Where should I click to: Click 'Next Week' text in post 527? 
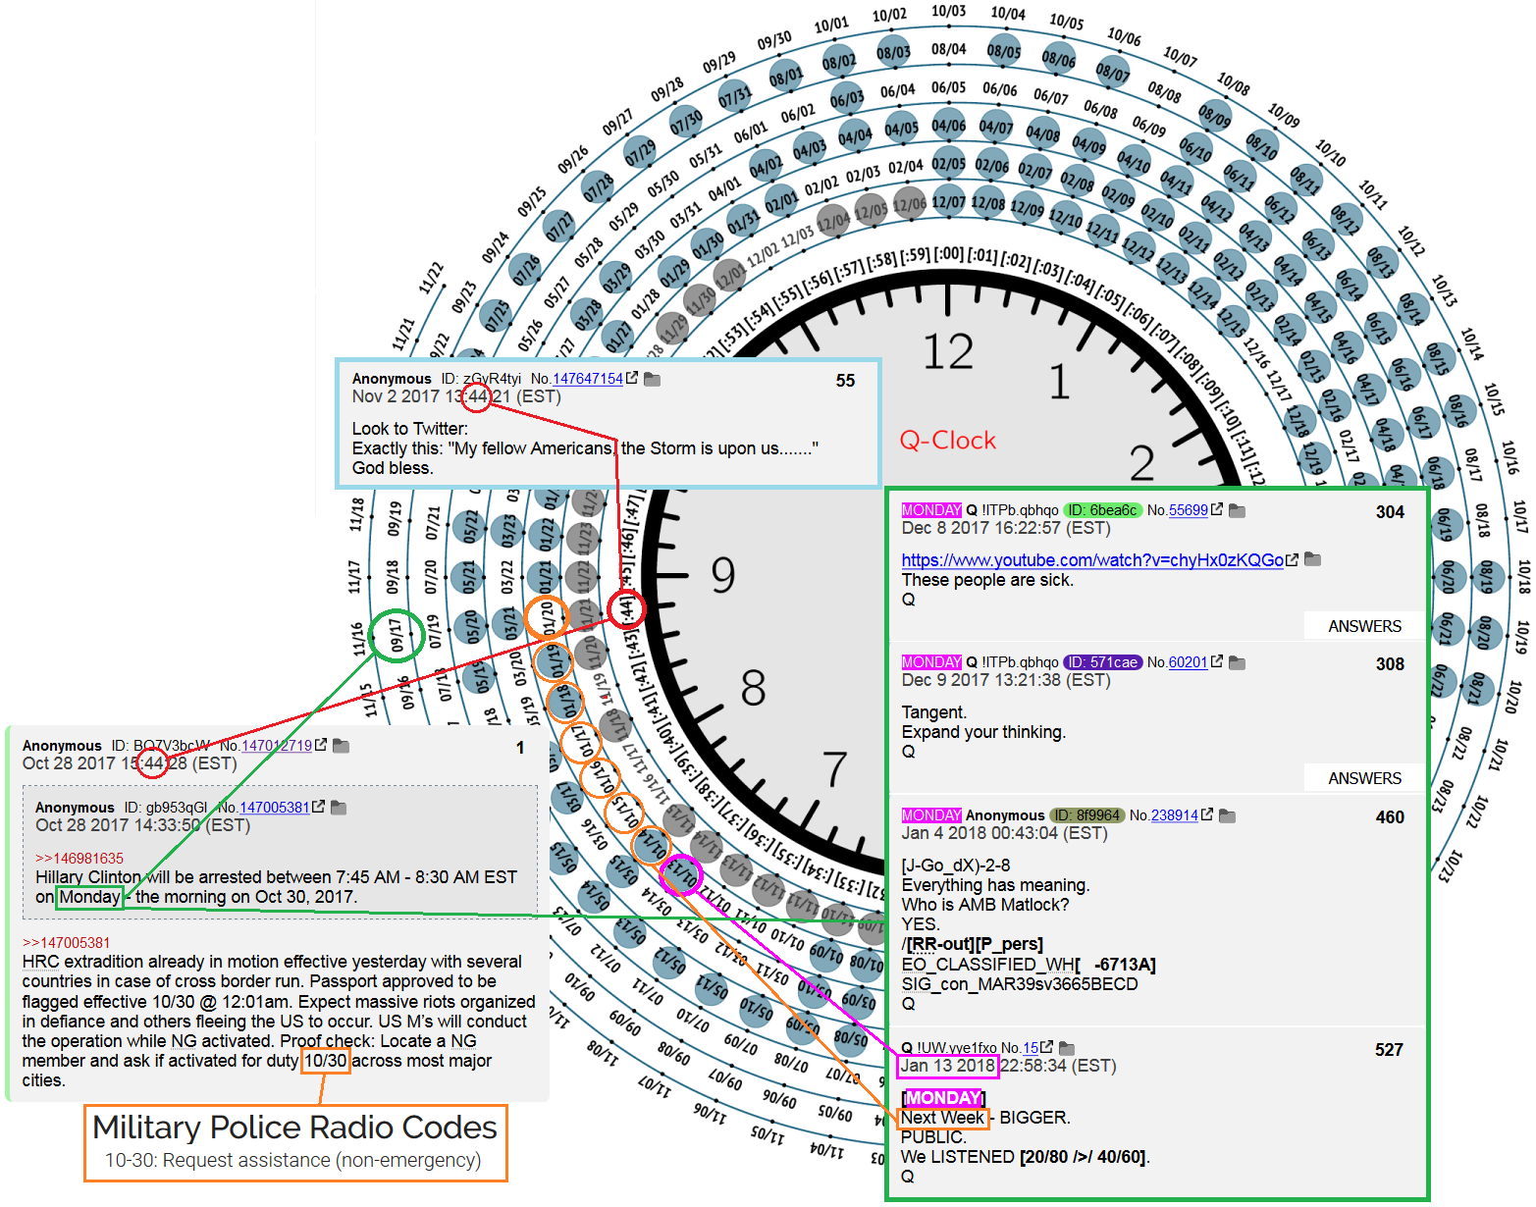tap(942, 1118)
